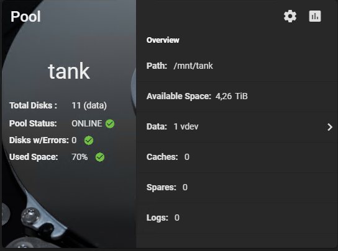Image resolution: width=338 pixels, height=251 pixels.
Task: Click the Overview heading
Action: 163,40
